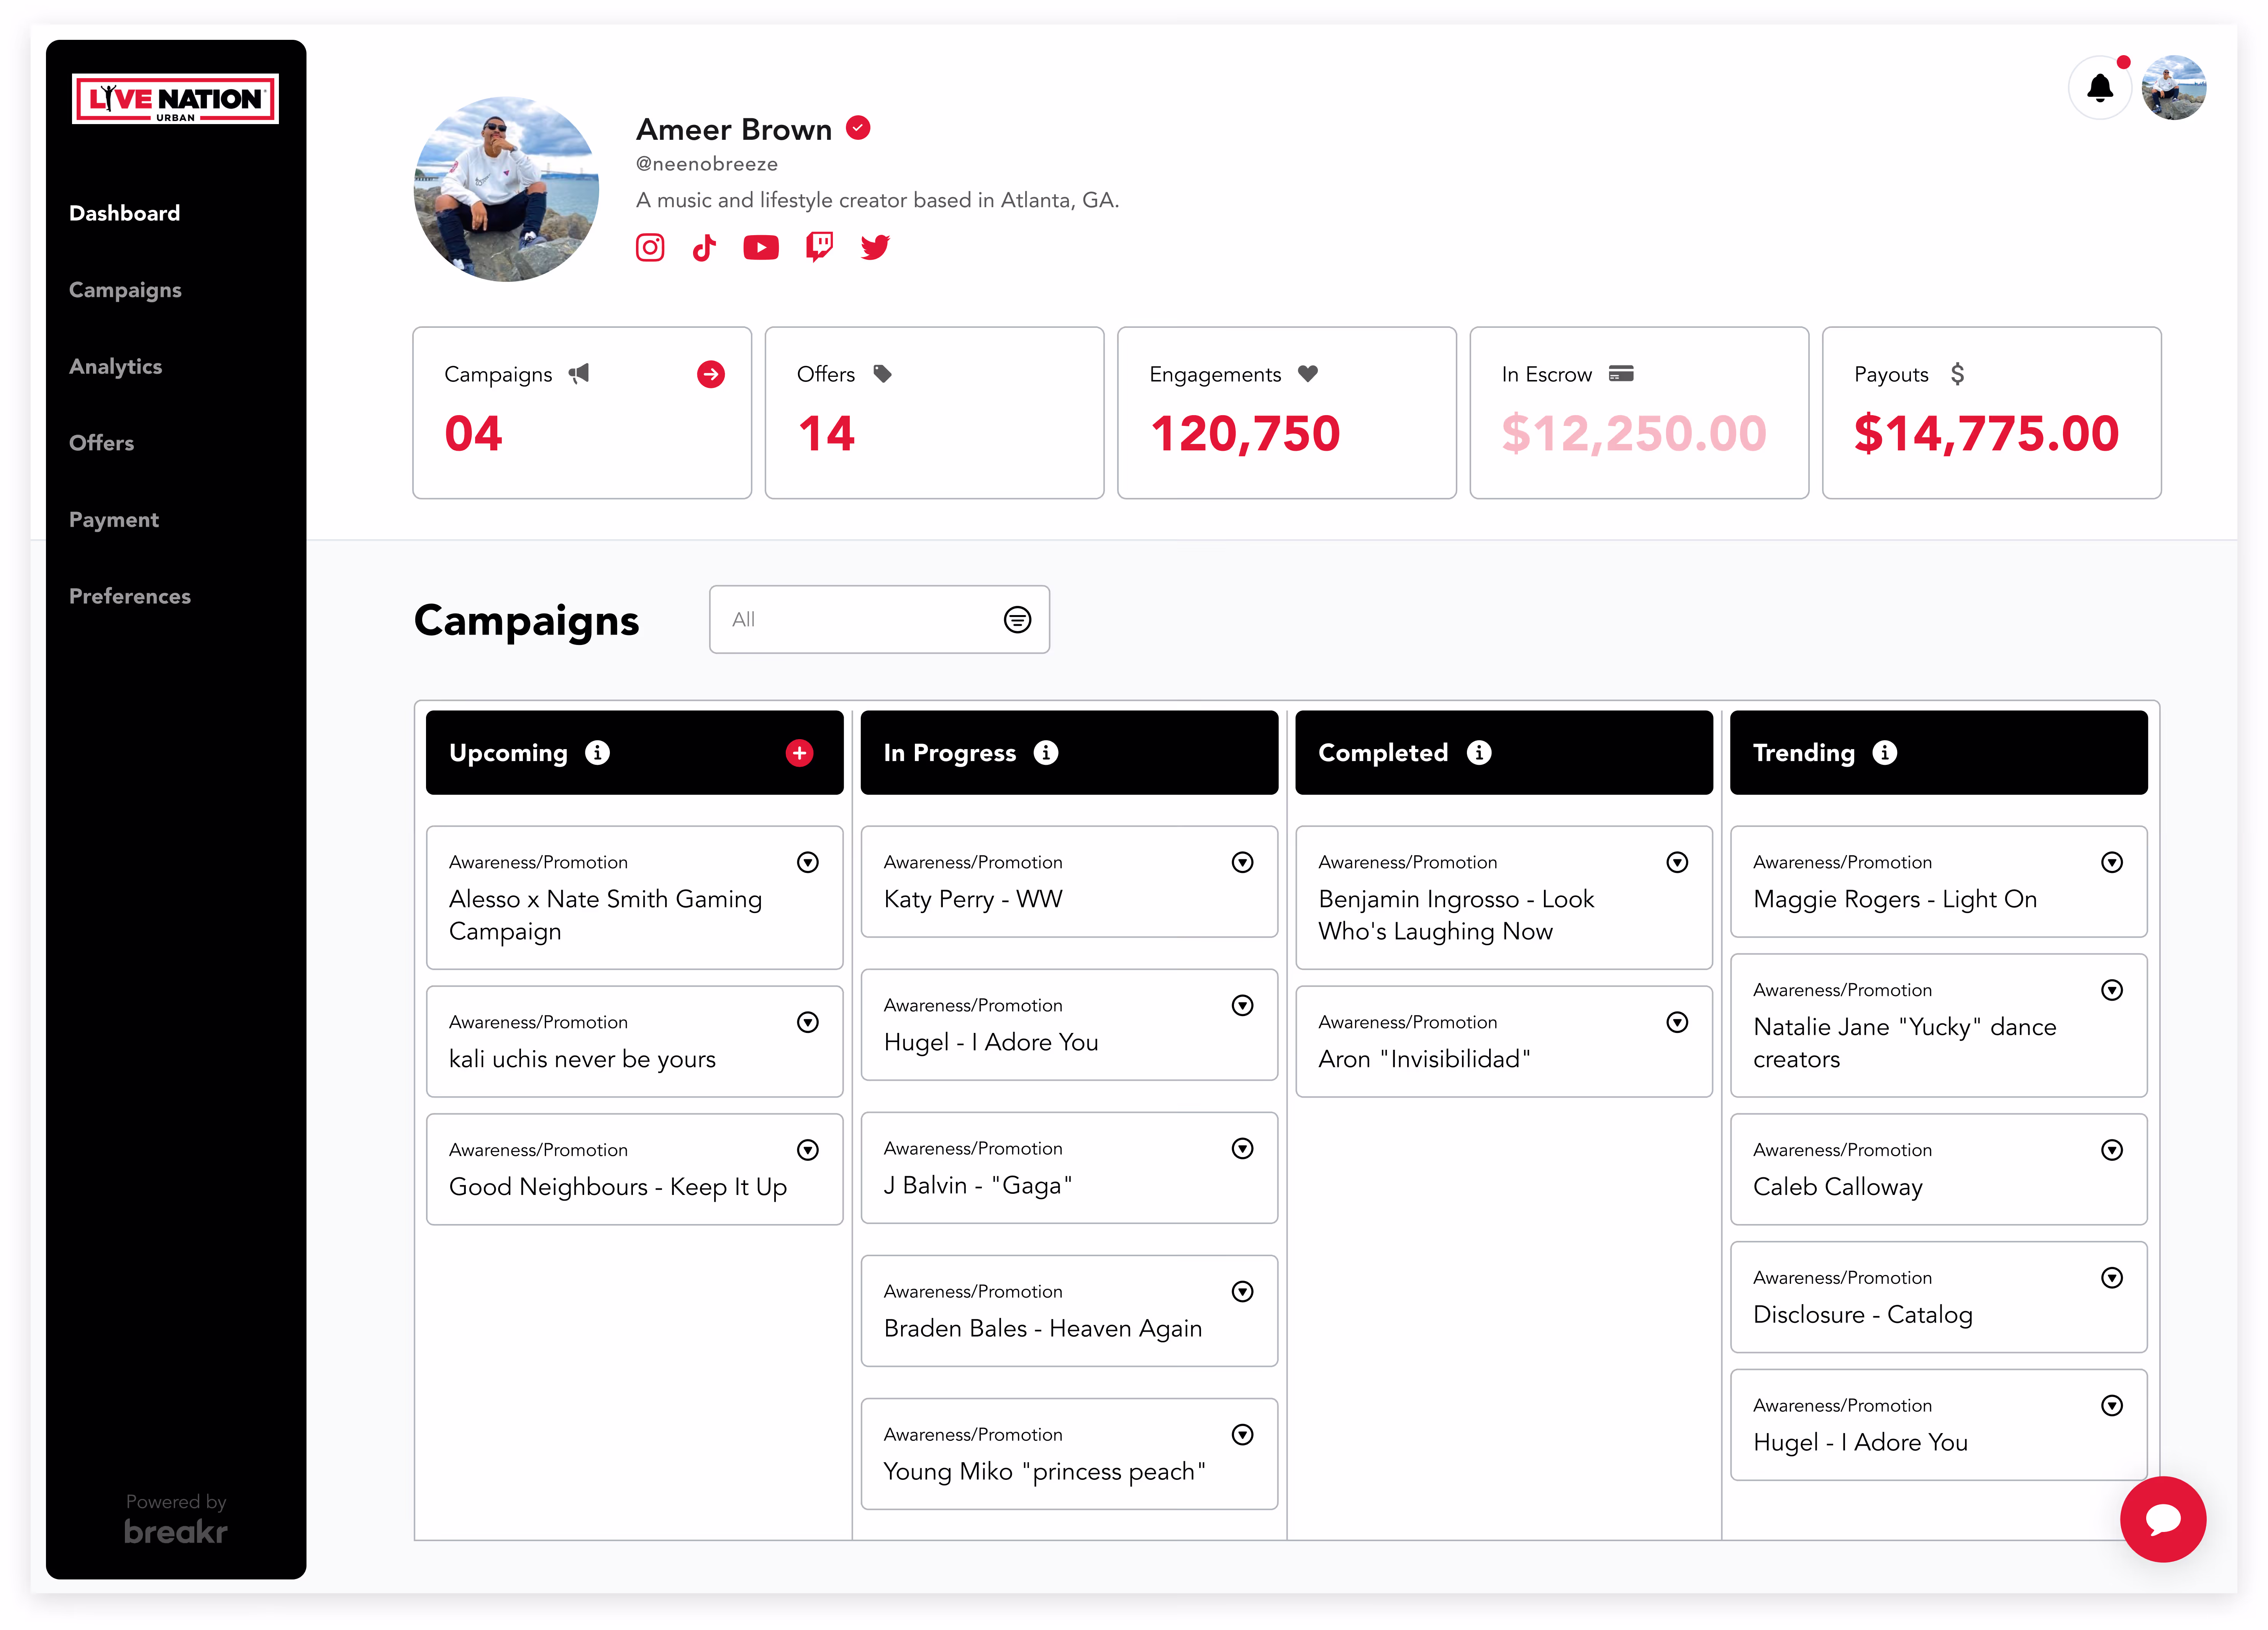Show info for the Upcoming column
Screen dimensions: 2268x1630
(x=597, y=753)
